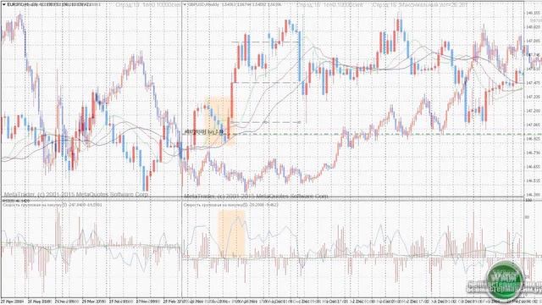Select the EURUSD chart title text

(53, 5)
